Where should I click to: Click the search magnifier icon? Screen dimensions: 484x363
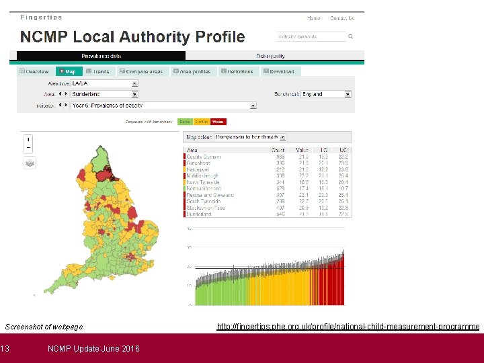pyautogui.click(x=351, y=36)
